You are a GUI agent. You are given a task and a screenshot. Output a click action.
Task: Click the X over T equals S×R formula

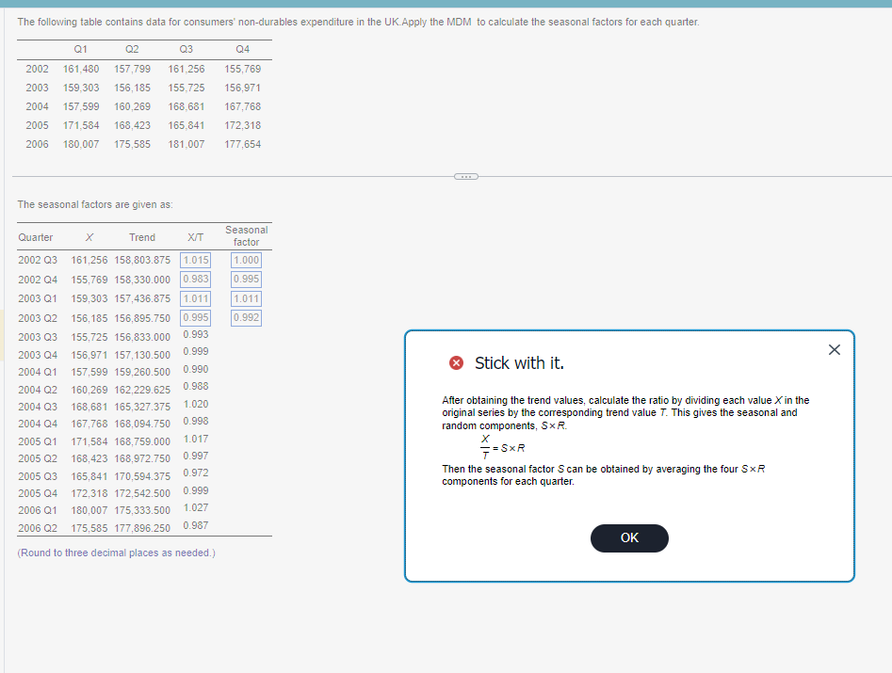(503, 447)
